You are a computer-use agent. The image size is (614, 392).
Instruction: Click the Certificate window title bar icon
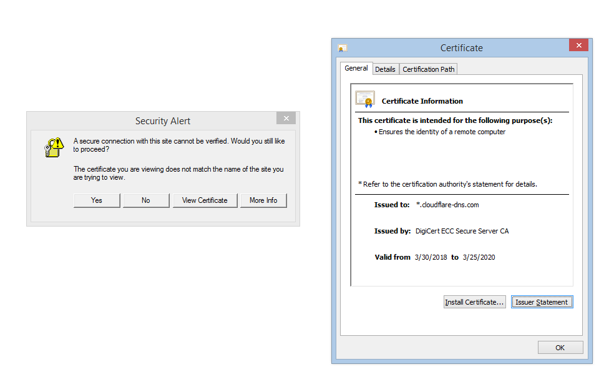point(342,48)
